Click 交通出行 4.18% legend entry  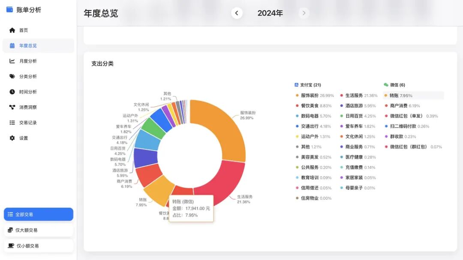click(x=313, y=126)
